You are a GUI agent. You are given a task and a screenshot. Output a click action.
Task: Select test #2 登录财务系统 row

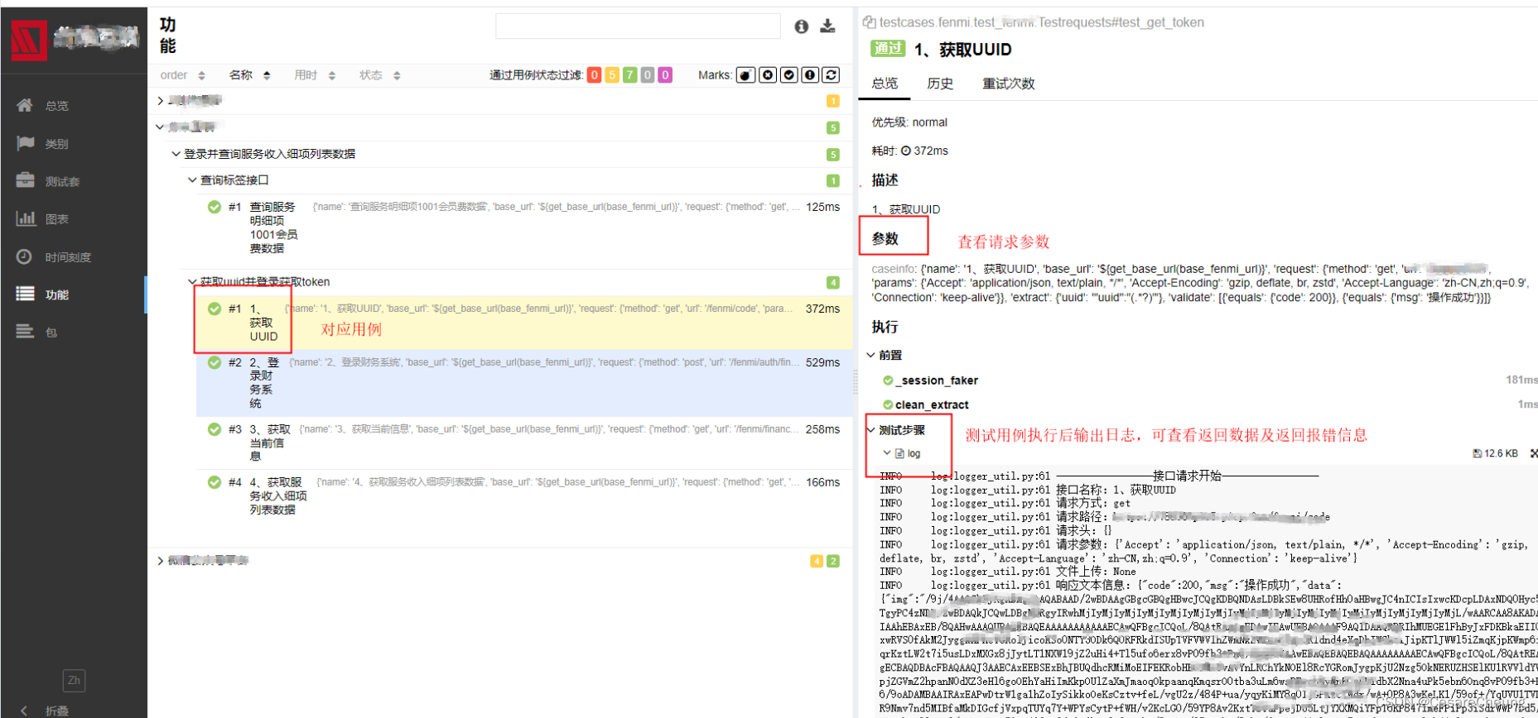click(524, 383)
